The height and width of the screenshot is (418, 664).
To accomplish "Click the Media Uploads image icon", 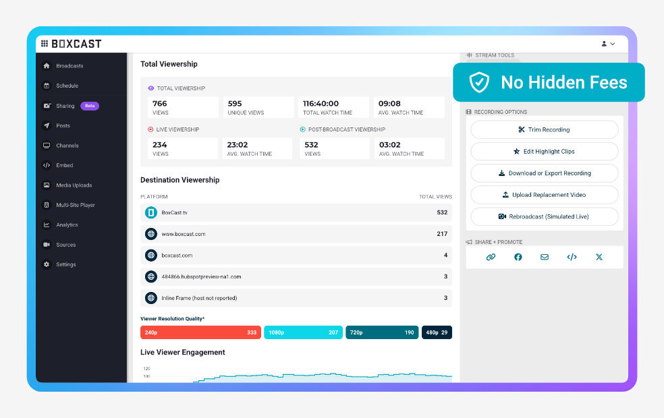I will [47, 185].
